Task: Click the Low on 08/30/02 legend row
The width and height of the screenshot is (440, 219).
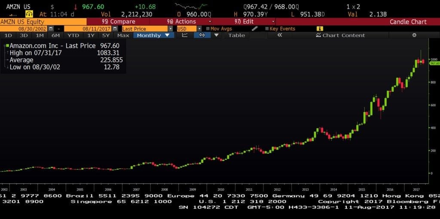Action: pos(64,67)
